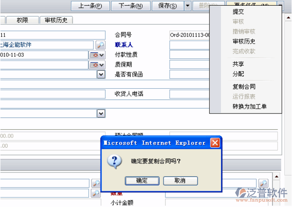Open calendar icon in the empty date row

pyautogui.click(x=94, y=65)
